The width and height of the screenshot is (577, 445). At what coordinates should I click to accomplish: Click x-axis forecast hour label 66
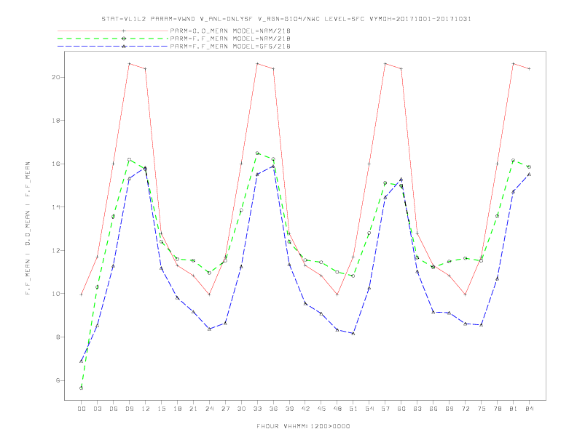point(433,409)
